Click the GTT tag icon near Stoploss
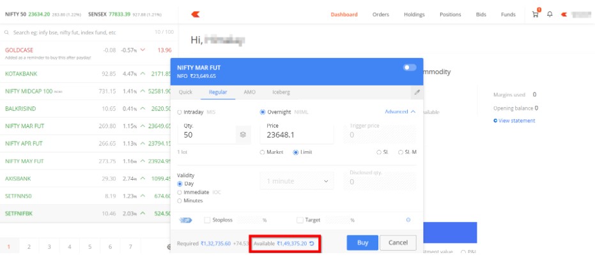The height and width of the screenshot is (271, 595). pos(186,220)
